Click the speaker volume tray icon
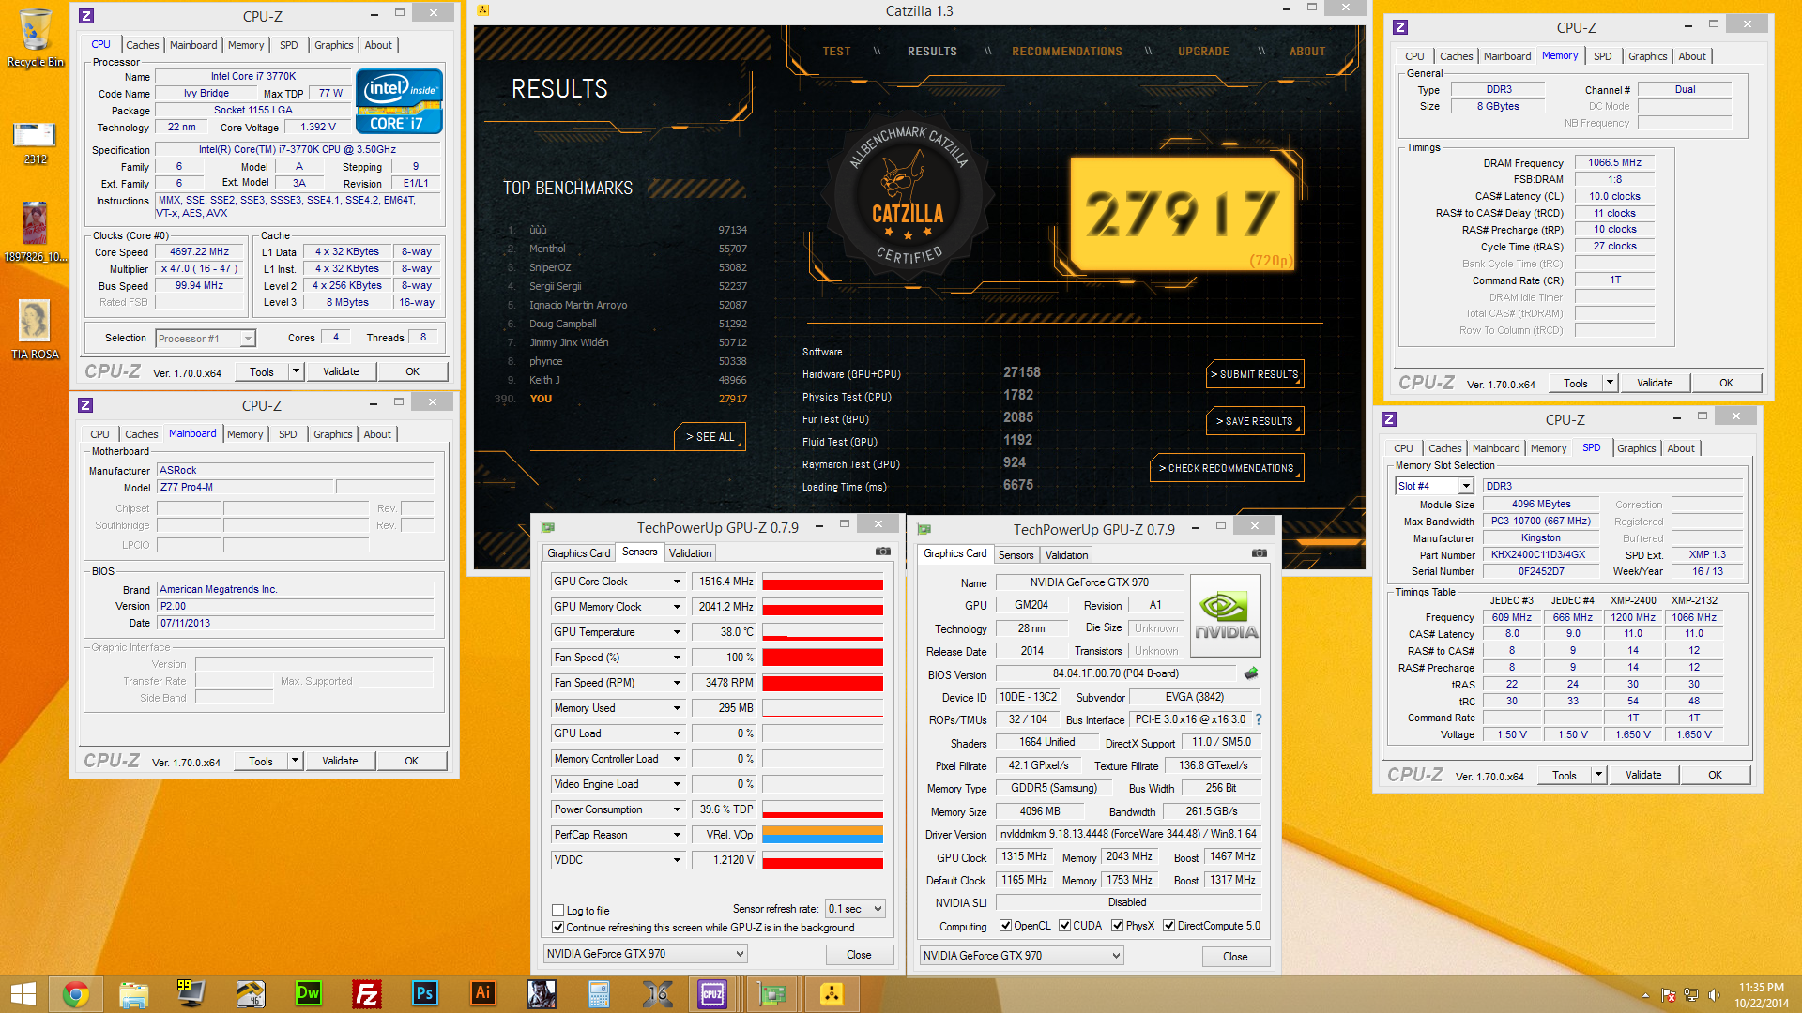This screenshot has height=1013, width=1802. click(1714, 995)
